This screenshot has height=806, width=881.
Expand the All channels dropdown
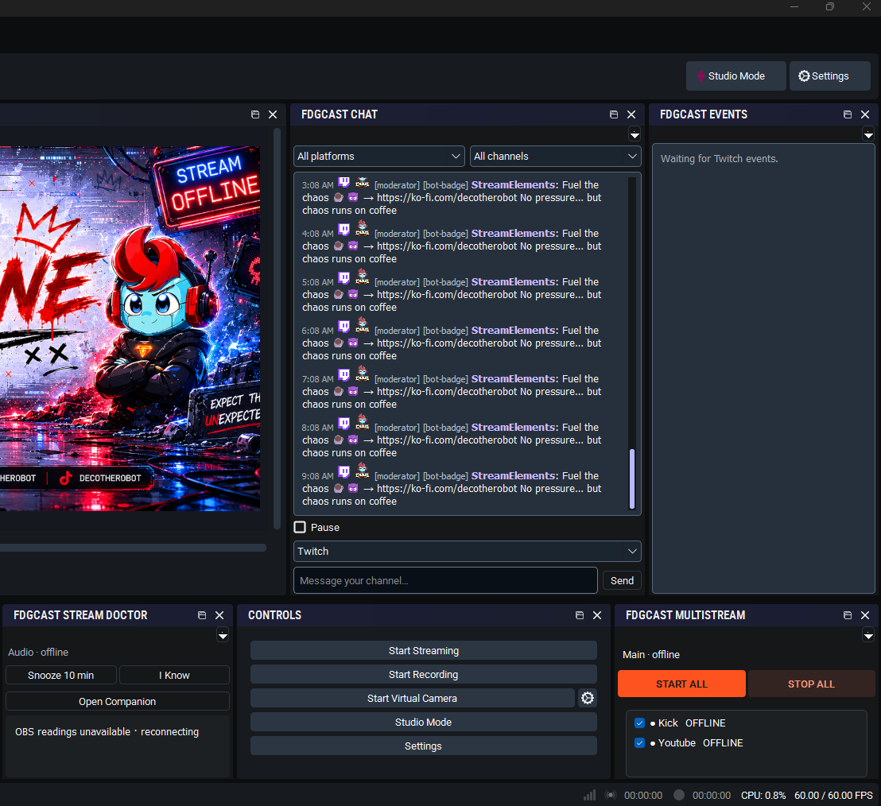click(x=556, y=156)
